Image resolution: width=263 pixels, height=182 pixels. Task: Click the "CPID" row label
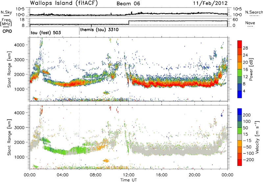7,31
